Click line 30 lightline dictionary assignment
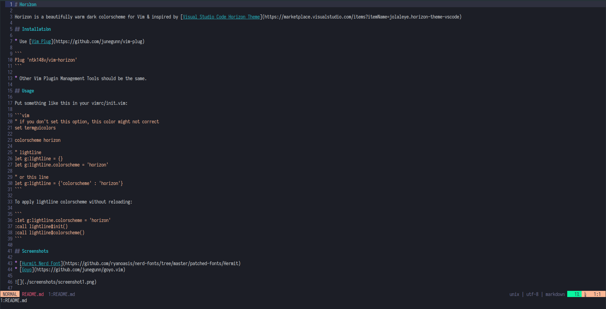The height and width of the screenshot is (309, 606). click(69, 183)
